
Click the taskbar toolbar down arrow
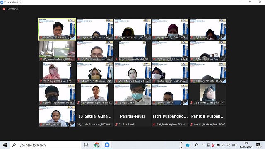pos(181,147)
